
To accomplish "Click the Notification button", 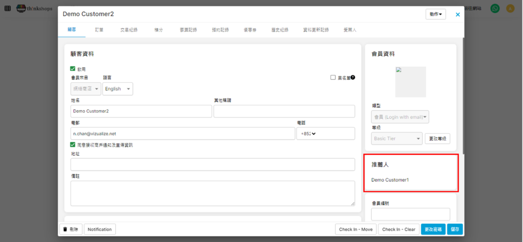I will [100, 229].
